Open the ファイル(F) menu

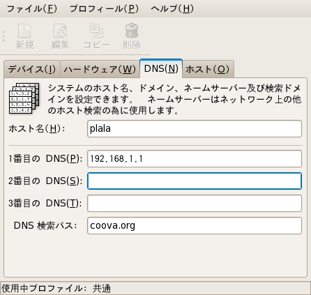32,9
